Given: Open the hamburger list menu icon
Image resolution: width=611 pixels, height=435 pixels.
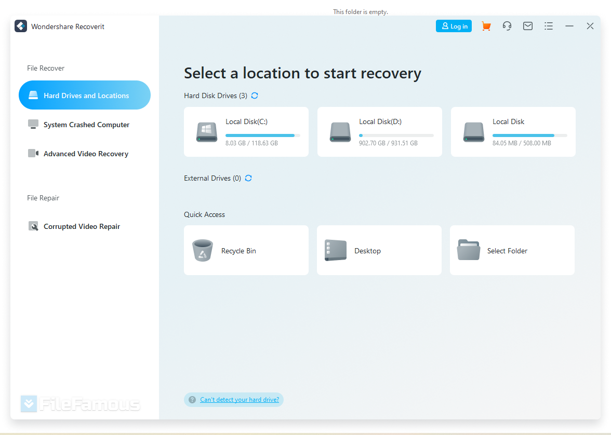Looking at the screenshot, I should pos(549,26).
